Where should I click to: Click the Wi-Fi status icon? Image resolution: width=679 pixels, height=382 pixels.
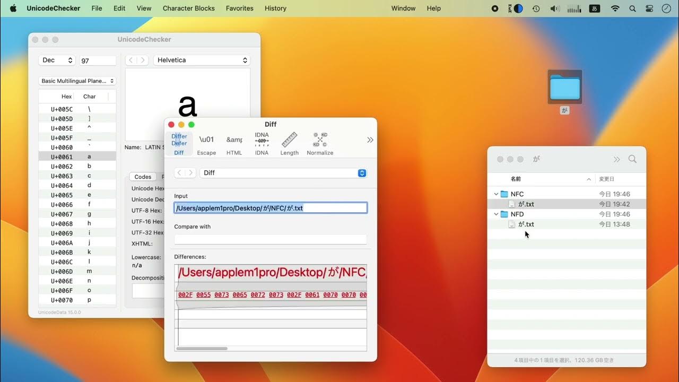tap(615, 8)
